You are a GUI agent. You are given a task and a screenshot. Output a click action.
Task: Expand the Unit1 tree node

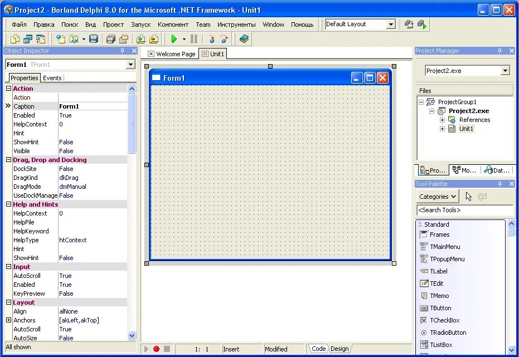tap(442, 129)
